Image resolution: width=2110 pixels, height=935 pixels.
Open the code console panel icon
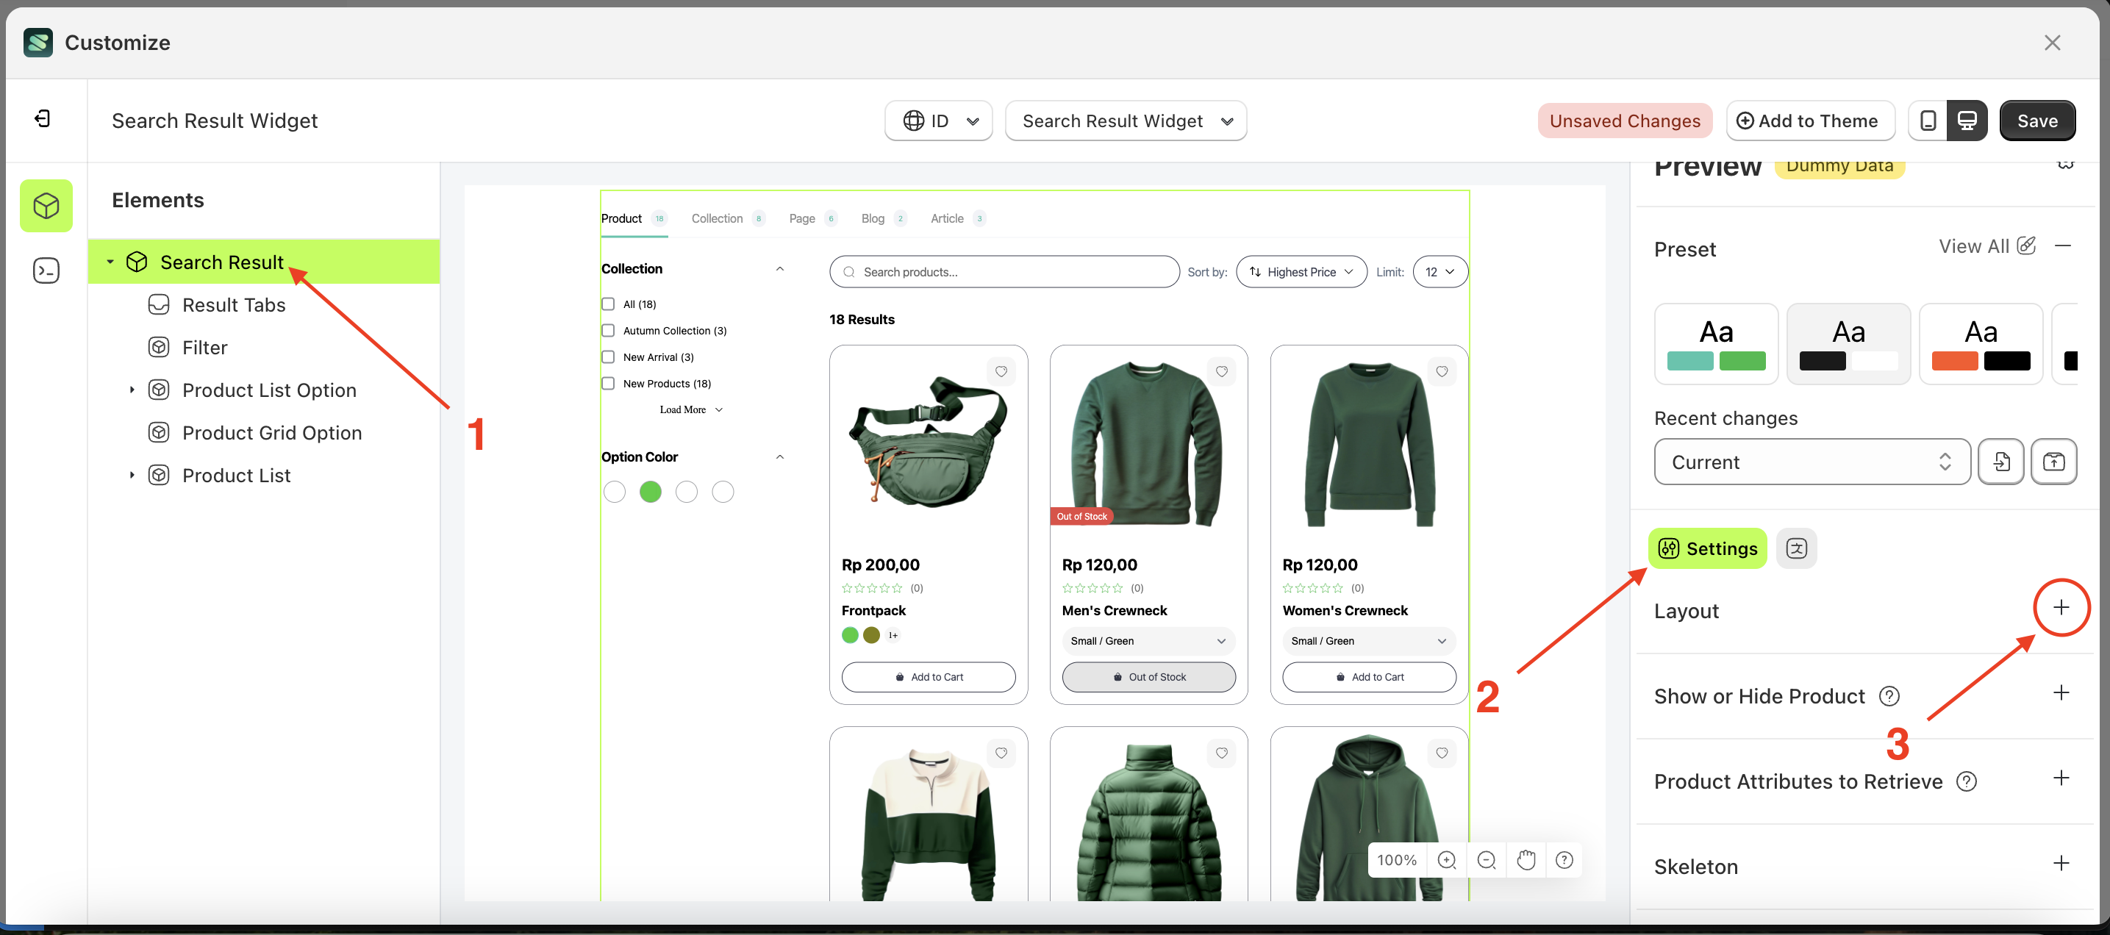coord(46,271)
